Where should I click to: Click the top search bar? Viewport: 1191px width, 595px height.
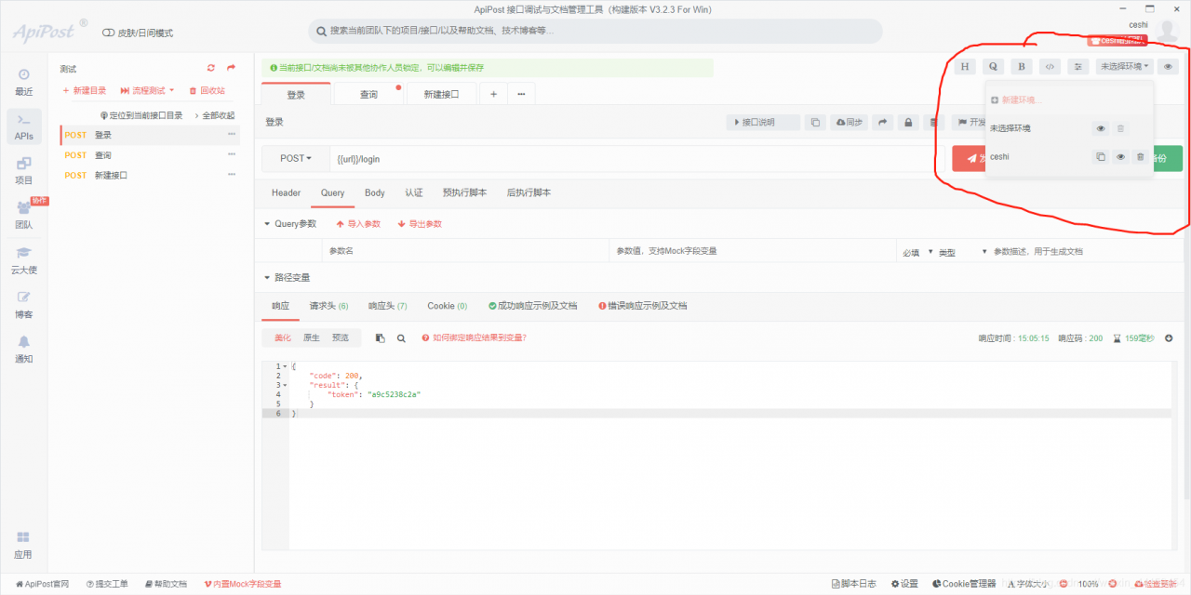click(595, 31)
